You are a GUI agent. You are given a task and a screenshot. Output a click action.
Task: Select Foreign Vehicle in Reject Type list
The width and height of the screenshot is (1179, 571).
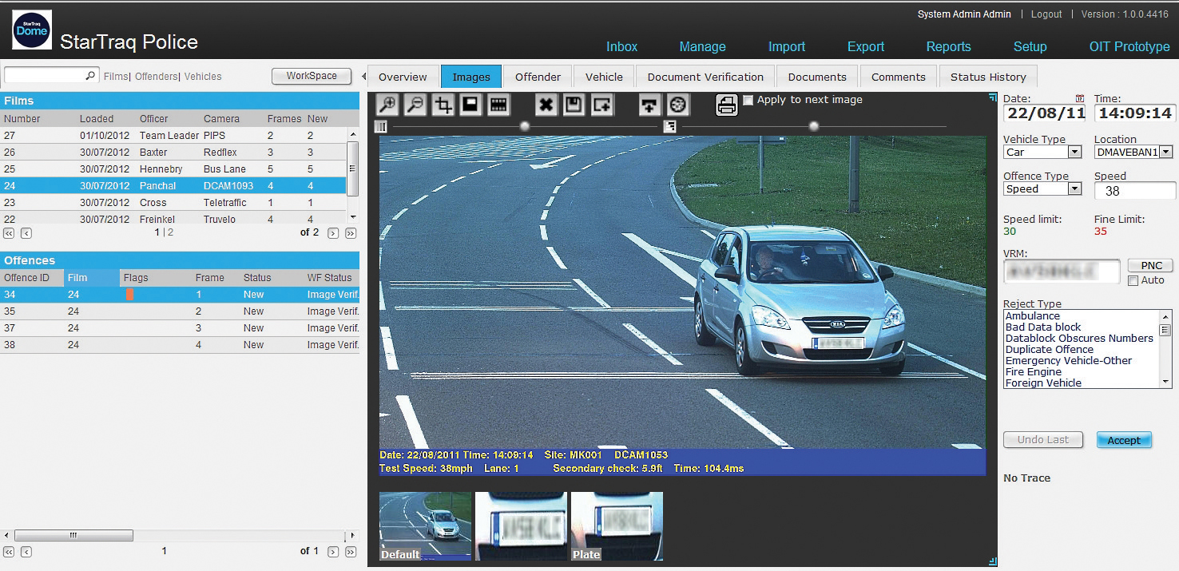1043,383
